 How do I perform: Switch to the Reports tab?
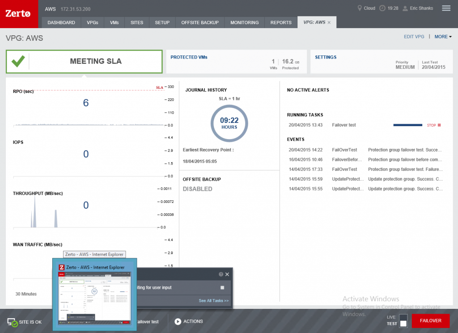[x=281, y=22]
